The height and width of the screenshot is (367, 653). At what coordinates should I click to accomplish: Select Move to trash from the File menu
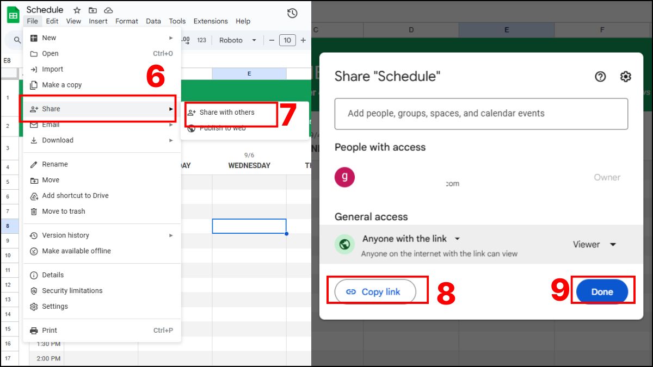point(64,211)
